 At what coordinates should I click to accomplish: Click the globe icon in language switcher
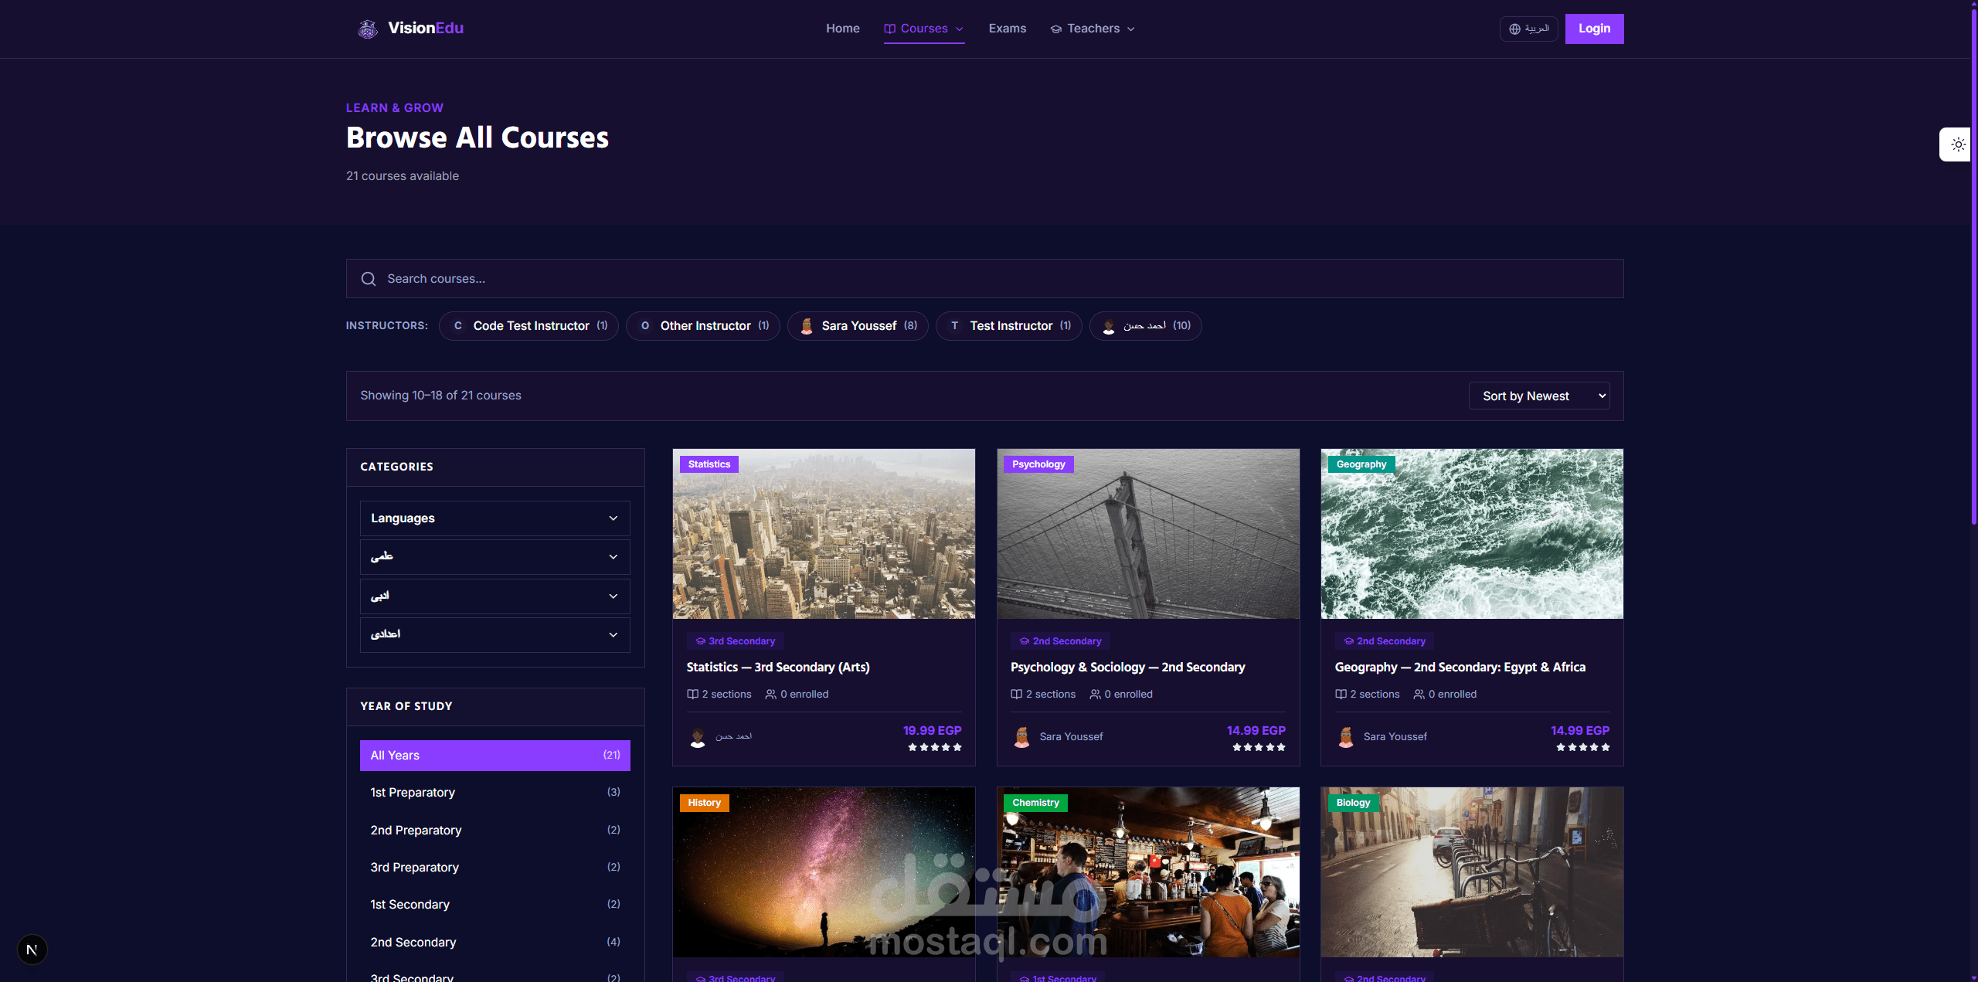[x=1514, y=29]
